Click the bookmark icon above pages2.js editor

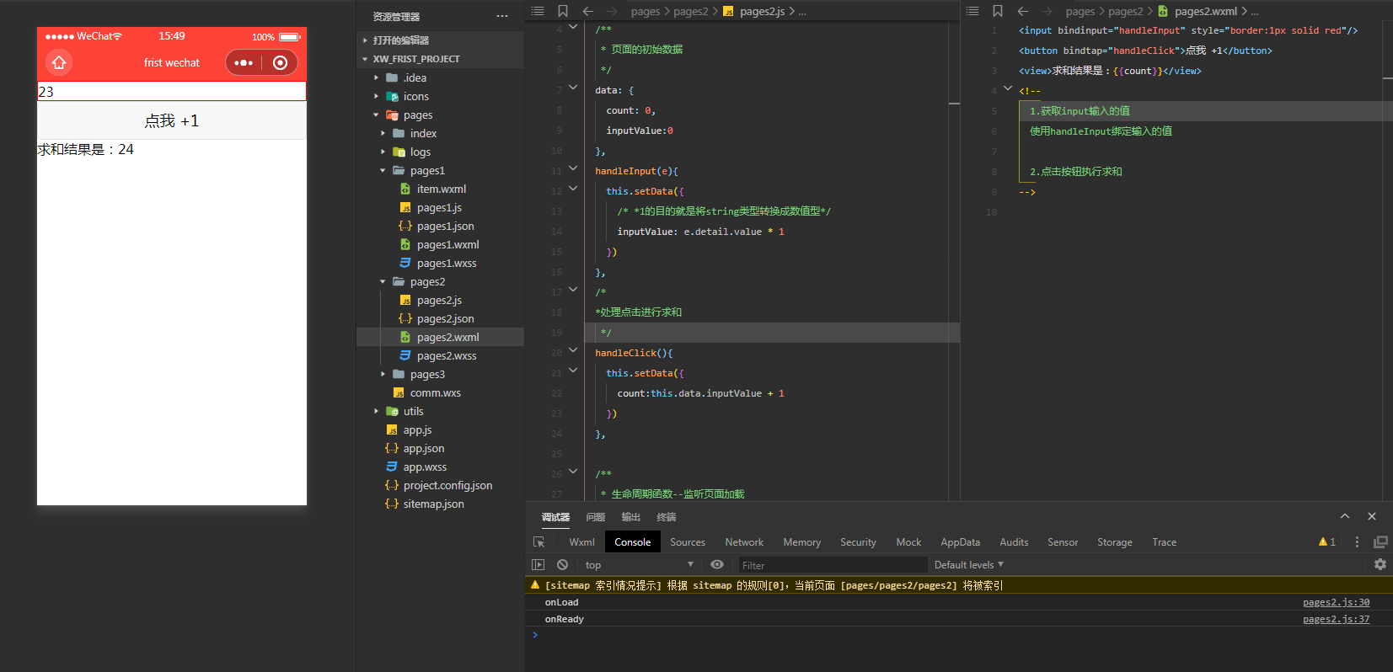click(x=563, y=11)
